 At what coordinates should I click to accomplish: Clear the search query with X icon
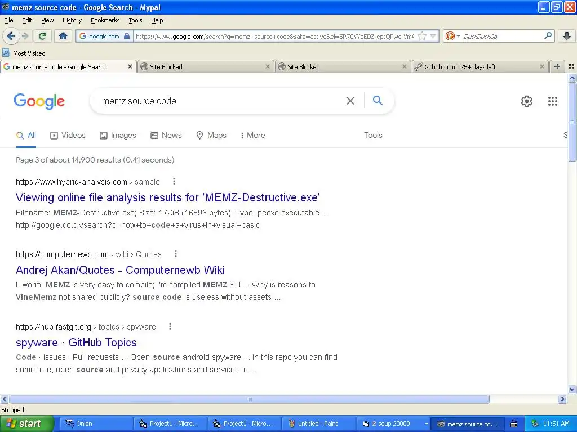pos(350,101)
